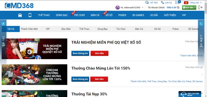Open Ưu Đãi in the main navigation
Screen dimensions: 207x97
154,15
